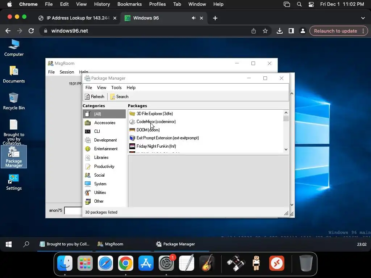Image resolution: width=371 pixels, height=278 pixels.
Task: Select the (All) category
Action: click(x=104, y=114)
